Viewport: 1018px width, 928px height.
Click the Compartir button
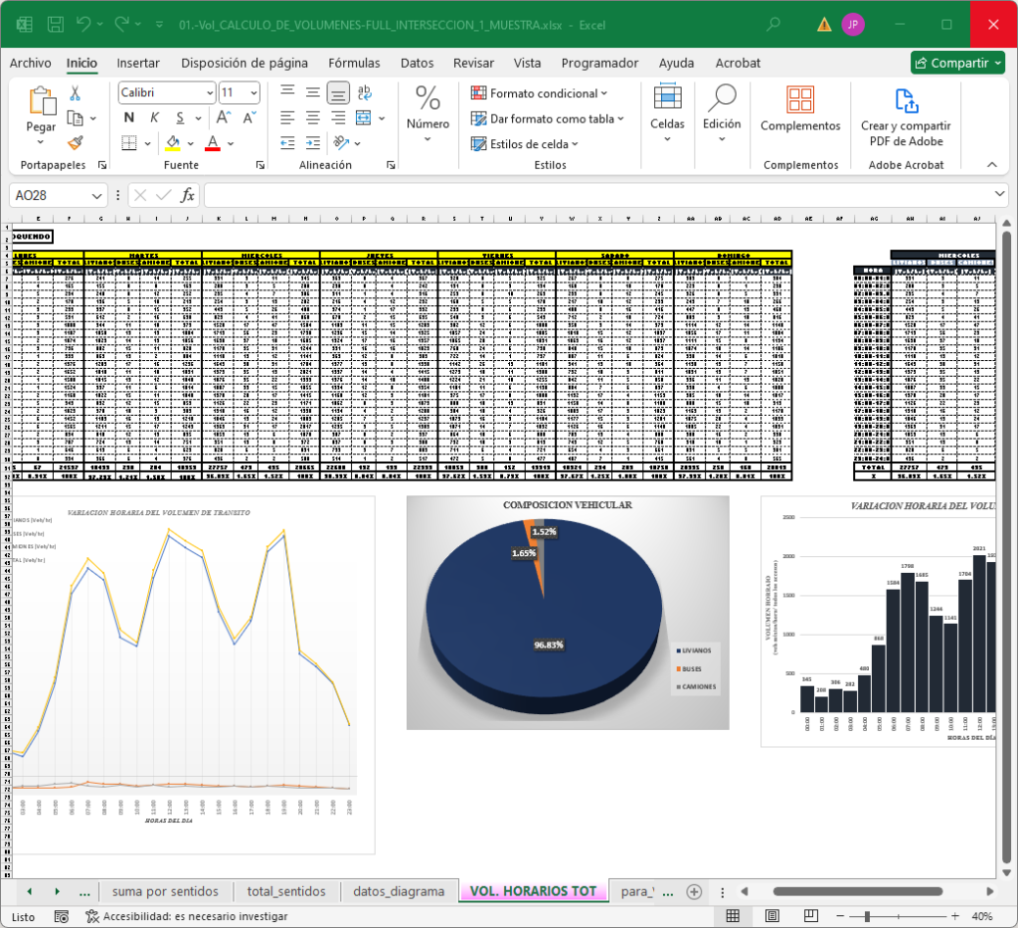tap(957, 63)
